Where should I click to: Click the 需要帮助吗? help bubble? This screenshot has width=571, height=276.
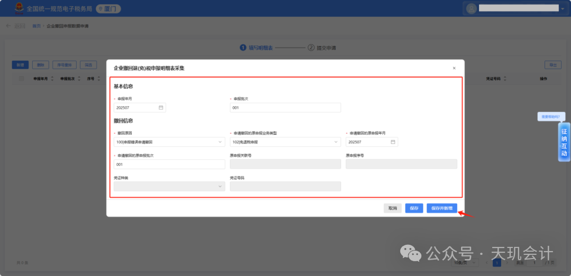[x=551, y=116]
